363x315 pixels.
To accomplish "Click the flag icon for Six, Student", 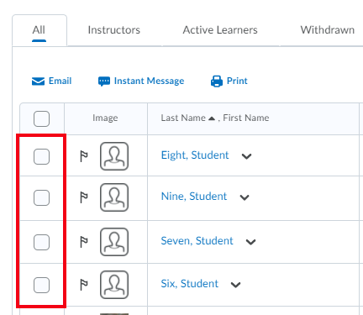I will tap(84, 285).
